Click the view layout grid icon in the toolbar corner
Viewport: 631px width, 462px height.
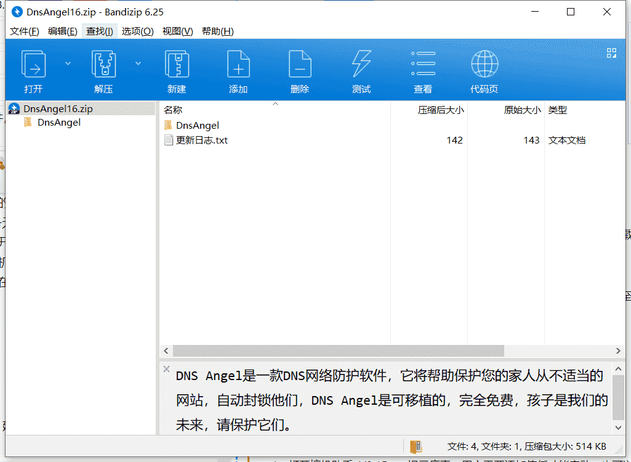pyautogui.click(x=611, y=53)
